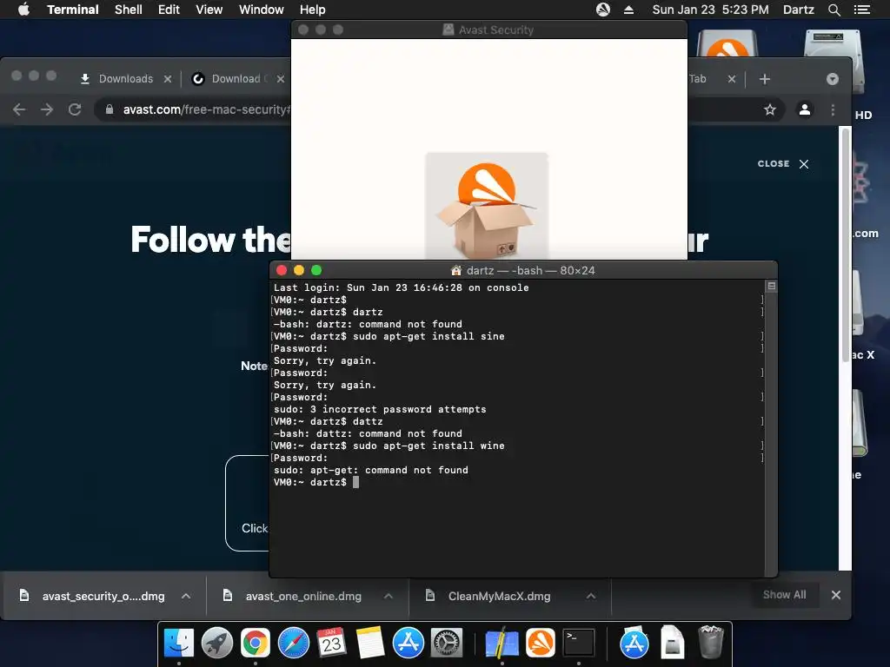The height and width of the screenshot is (667, 890).
Task: Close the Downloads tab in Chrome
Action: pos(168,79)
